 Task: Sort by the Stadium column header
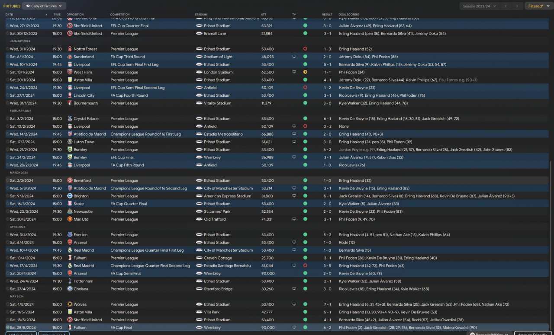201,15
